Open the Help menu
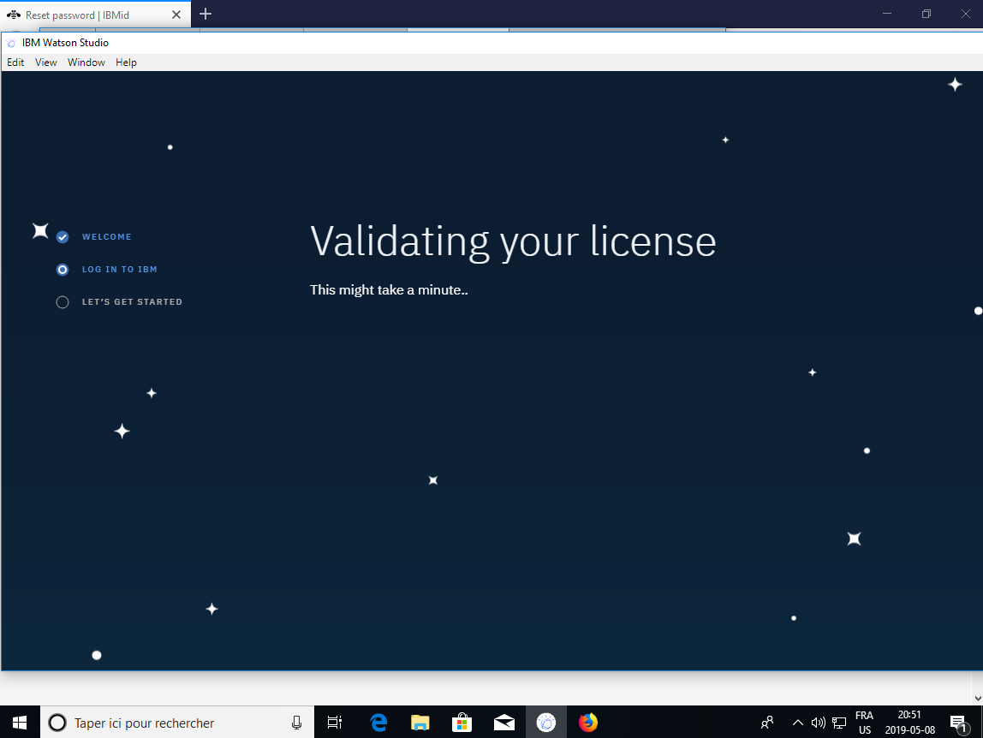983x738 pixels. (126, 62)
